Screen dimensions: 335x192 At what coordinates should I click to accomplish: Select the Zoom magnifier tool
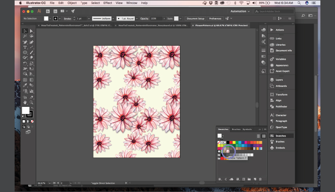[31, 102]
